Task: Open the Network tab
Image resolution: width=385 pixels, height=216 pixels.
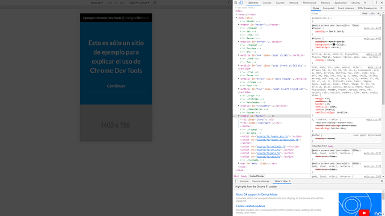Action: 294,2
